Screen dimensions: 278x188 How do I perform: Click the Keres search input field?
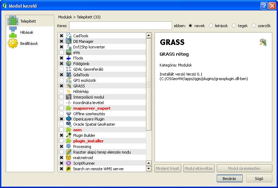point(121,26)
